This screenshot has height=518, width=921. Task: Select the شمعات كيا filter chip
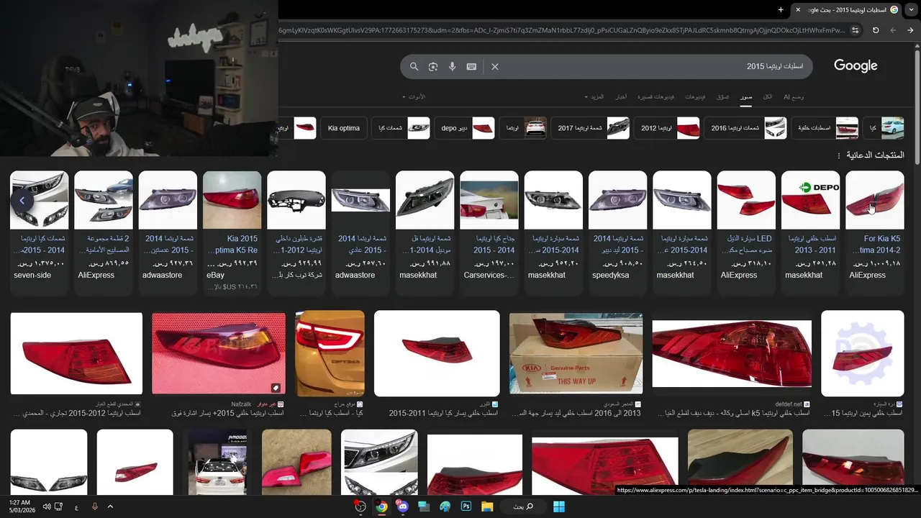401,128
